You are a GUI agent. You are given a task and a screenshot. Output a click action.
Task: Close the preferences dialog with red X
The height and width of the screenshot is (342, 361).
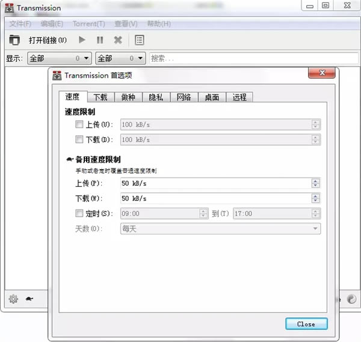click(322, 73)
